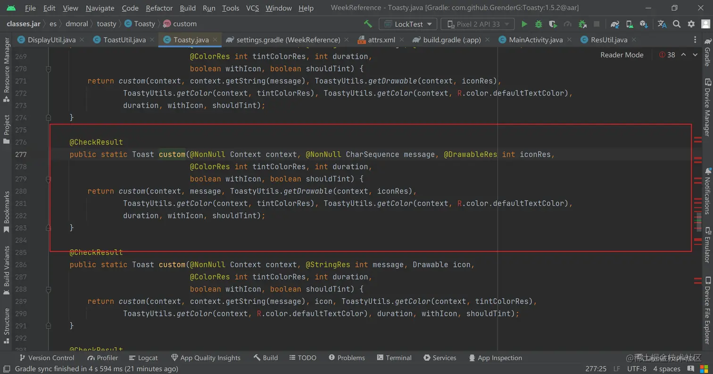Viewport: 713px width, 374px height.
Task: Click the 38 errors indicator
Action: tap(667, 55)
